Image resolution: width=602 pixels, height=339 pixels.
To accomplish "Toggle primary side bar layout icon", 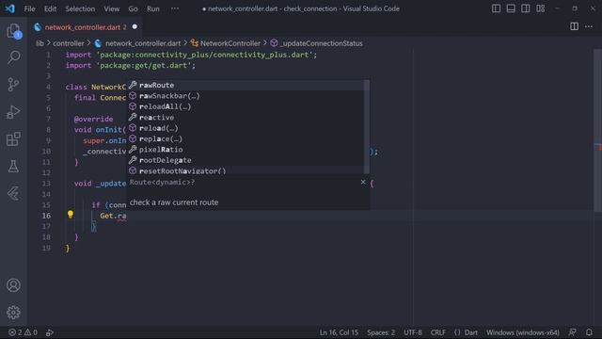I will [x=496, y=8].
